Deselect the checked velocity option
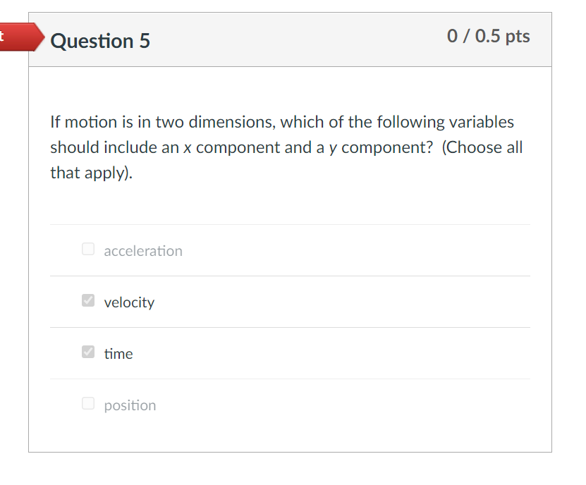The height and width of the screenshot is (485, 586). pos(87,300)
